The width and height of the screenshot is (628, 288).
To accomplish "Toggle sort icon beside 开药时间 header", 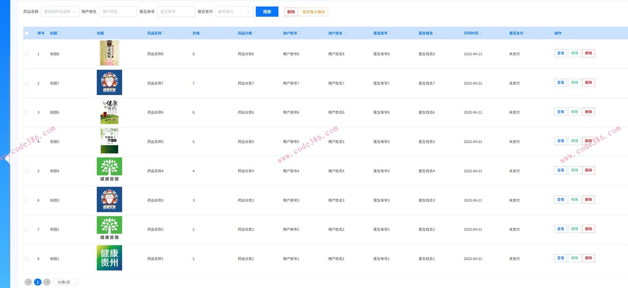I will click(x=481, y=33).
